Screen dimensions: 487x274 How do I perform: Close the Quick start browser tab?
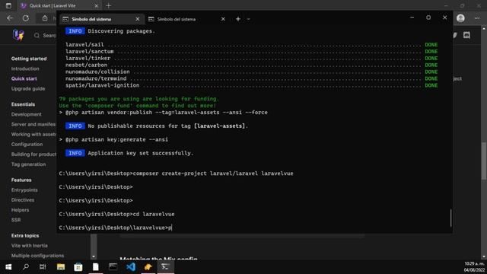(x=97, y=5)
